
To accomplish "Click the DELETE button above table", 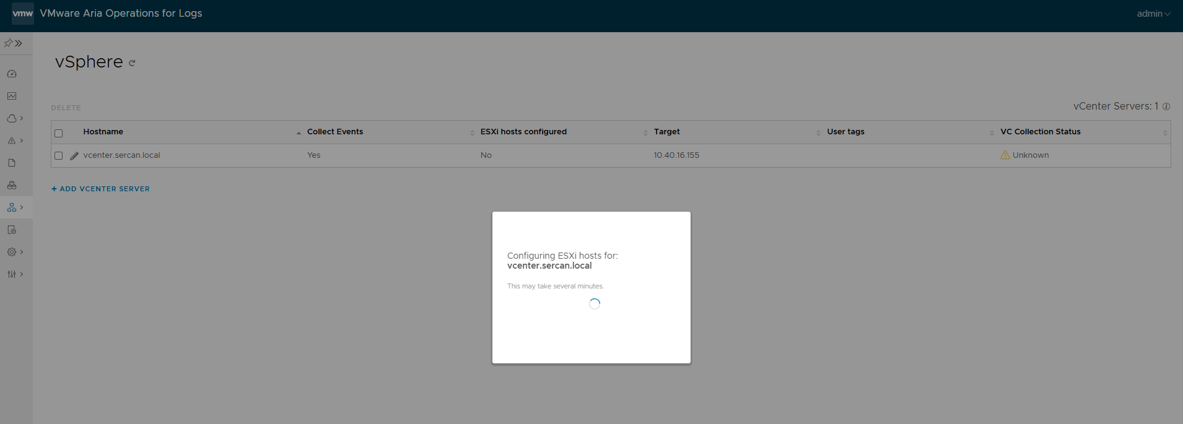I will click(x=66, y=108).
